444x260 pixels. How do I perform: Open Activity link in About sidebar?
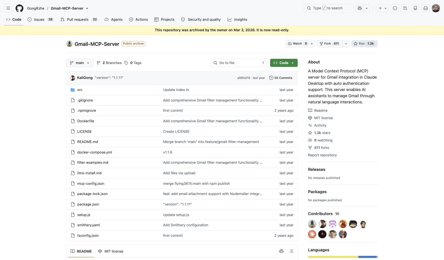(x=317, y=125)
